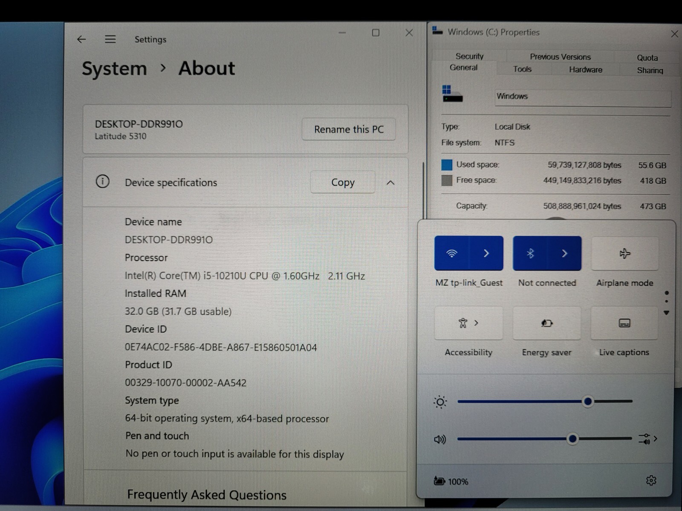The image size is (682, 511).
Task: Click the processor value i5-10210U text
Action: click(x=245, y=276)
